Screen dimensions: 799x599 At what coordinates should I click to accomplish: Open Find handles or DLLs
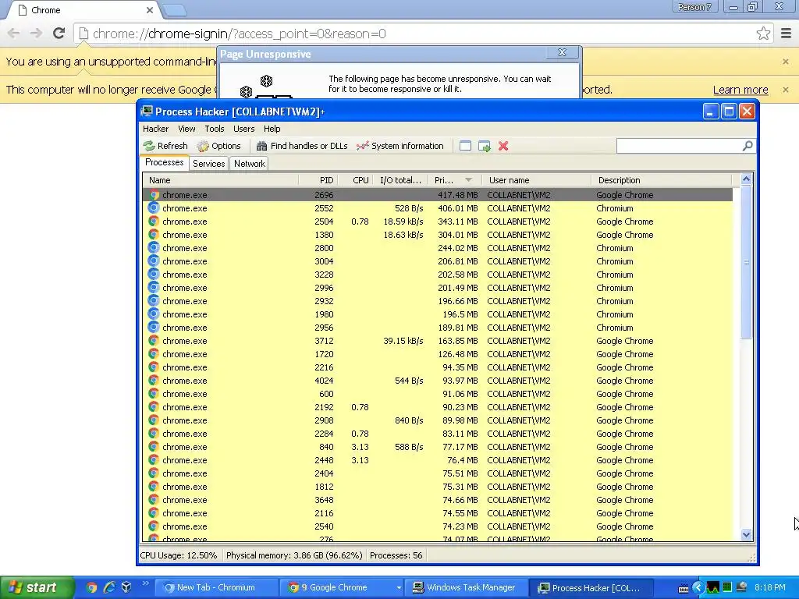302,146
